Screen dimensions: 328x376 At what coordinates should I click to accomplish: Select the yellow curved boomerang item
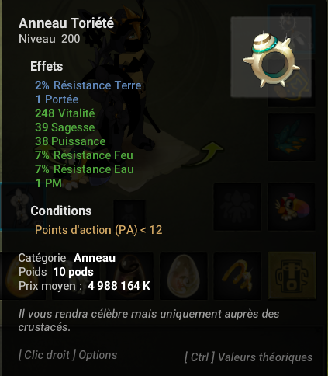237,276
